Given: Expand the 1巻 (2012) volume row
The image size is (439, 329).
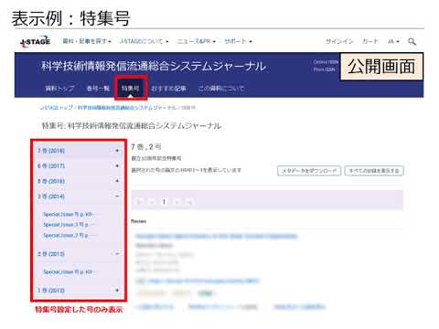Looking at the screenshot, I should click(x=79, y=291).
